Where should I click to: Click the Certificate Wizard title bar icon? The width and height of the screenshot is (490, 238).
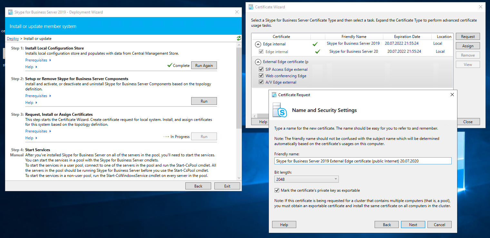(x=251, y=7)
